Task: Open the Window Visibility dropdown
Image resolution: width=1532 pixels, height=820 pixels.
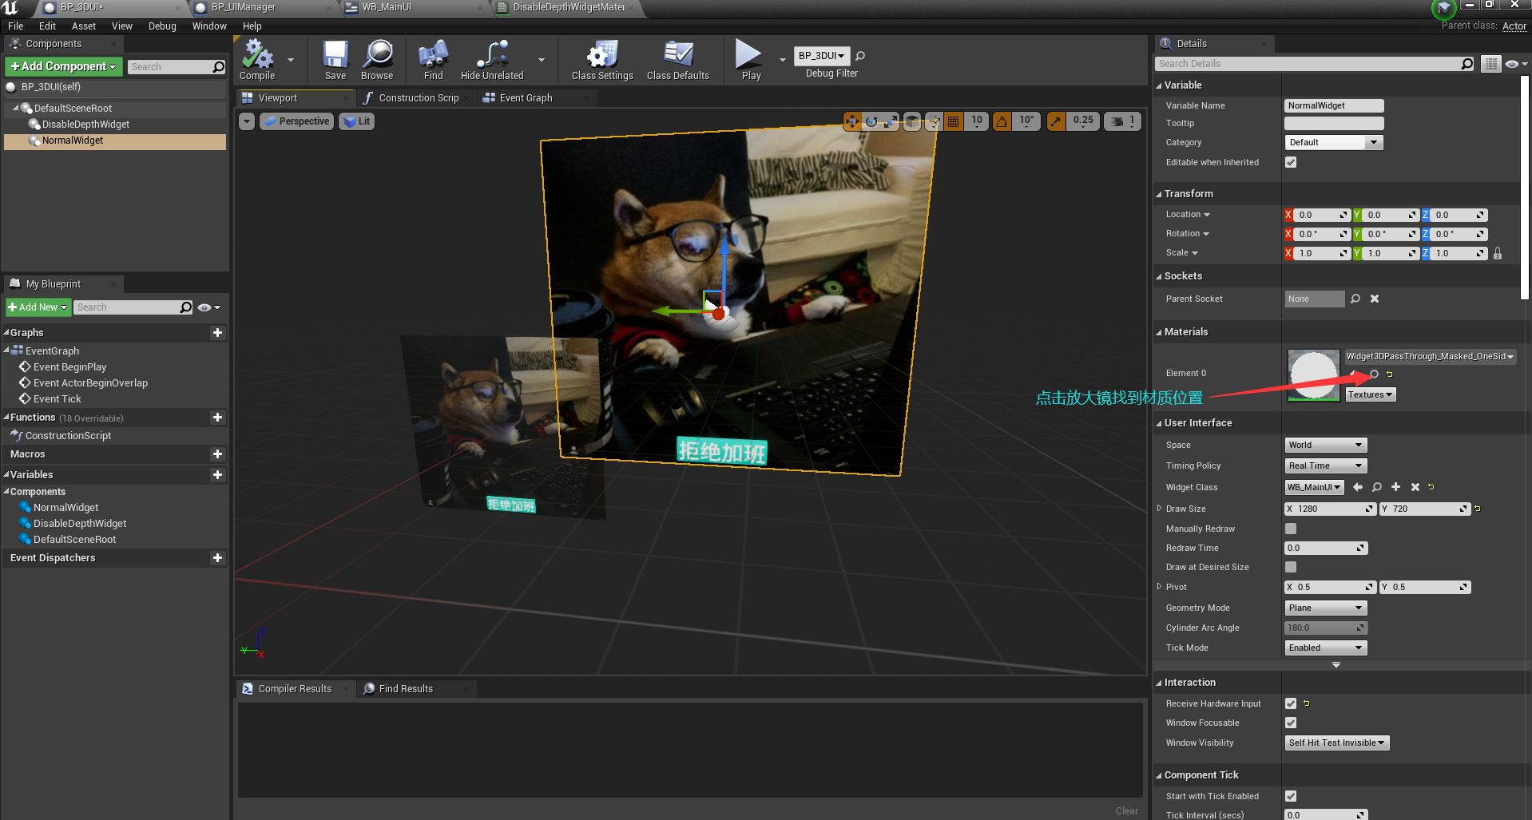Action: tap(1336, 743)
